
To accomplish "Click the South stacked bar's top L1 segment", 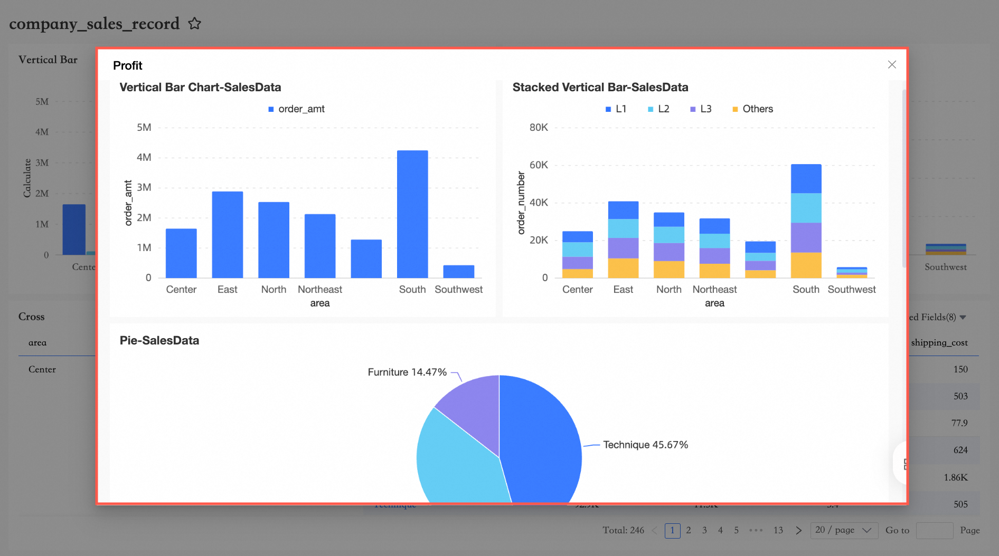I will pos(806,179).
